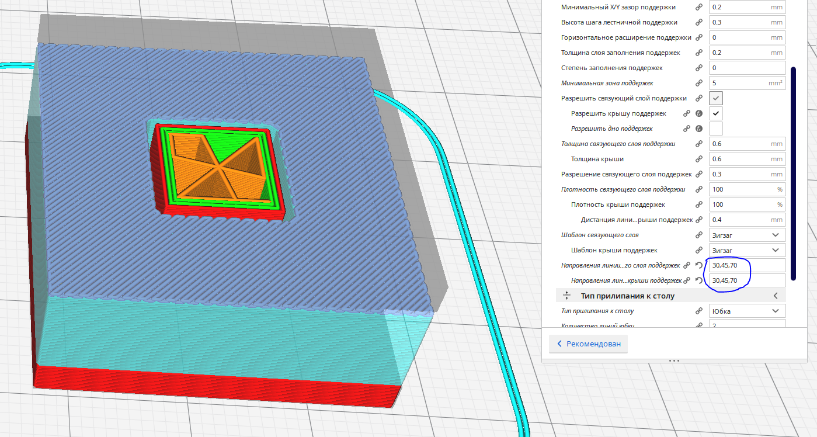Click link icon for Разрешить крышу поддержек
This screenshot has width=817, height=437.
click(x=687, y=113)
